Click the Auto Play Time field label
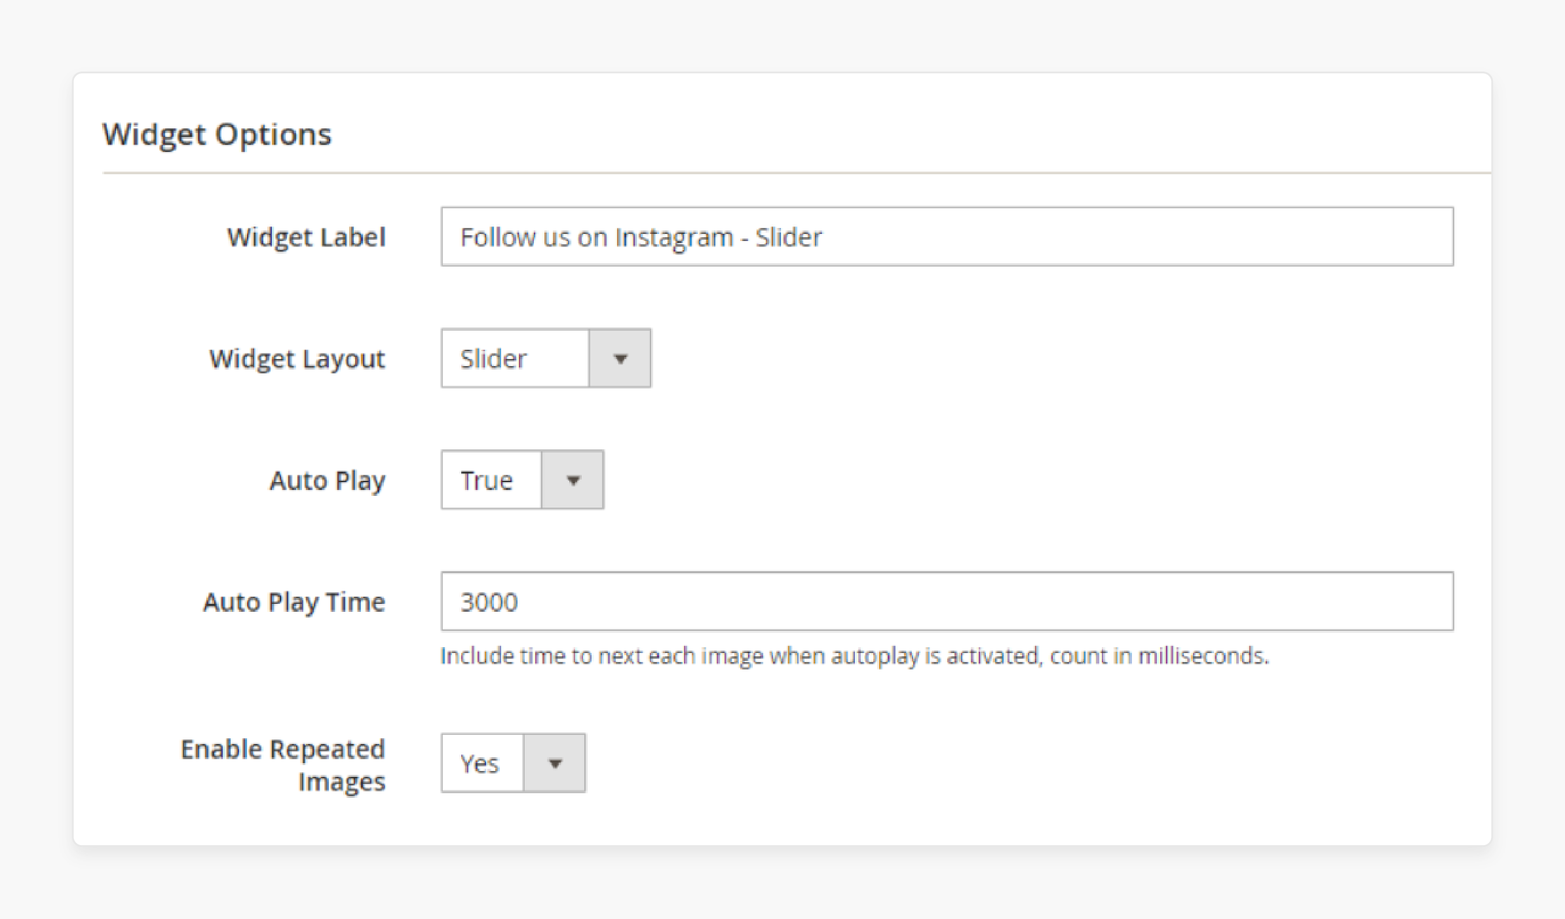 pos(294,602)
